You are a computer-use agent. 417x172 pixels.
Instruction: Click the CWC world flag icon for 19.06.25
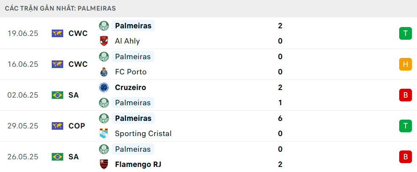coord(57,33)
